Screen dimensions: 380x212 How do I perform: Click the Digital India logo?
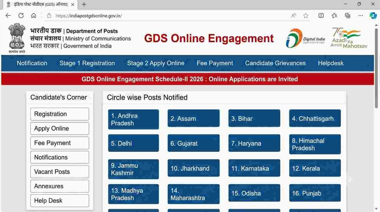pyautogui.click(x=305, y=38)
